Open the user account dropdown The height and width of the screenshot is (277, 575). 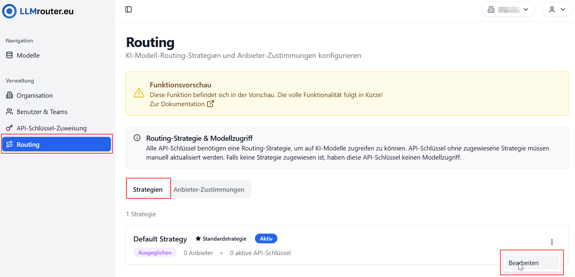click(x=557, y=9)
